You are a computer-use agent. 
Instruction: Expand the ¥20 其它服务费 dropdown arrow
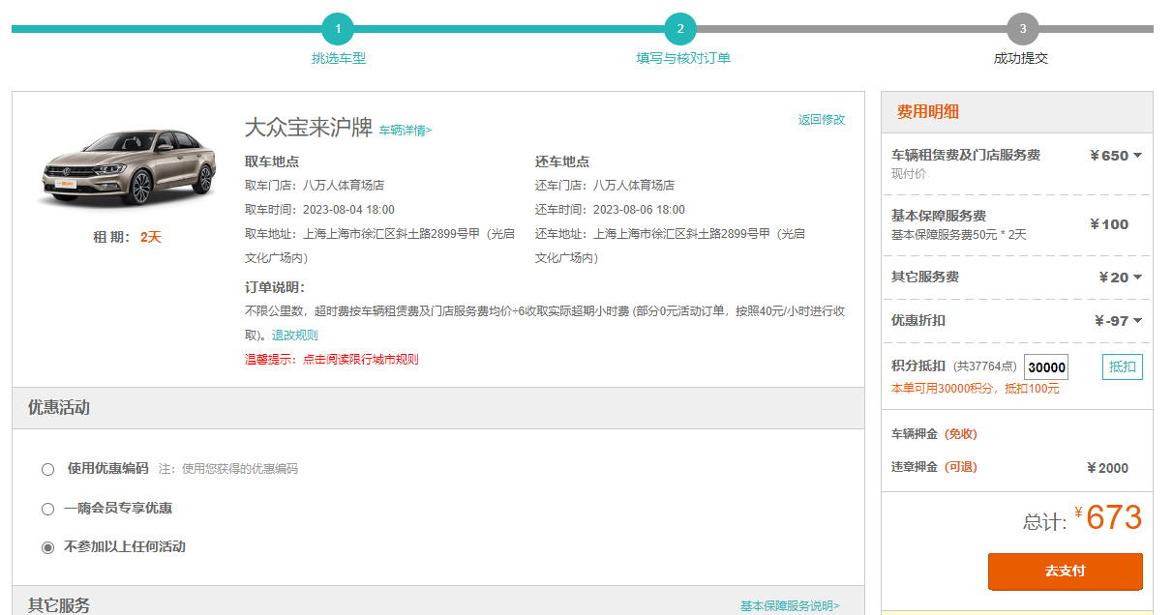pos(1137,278)
